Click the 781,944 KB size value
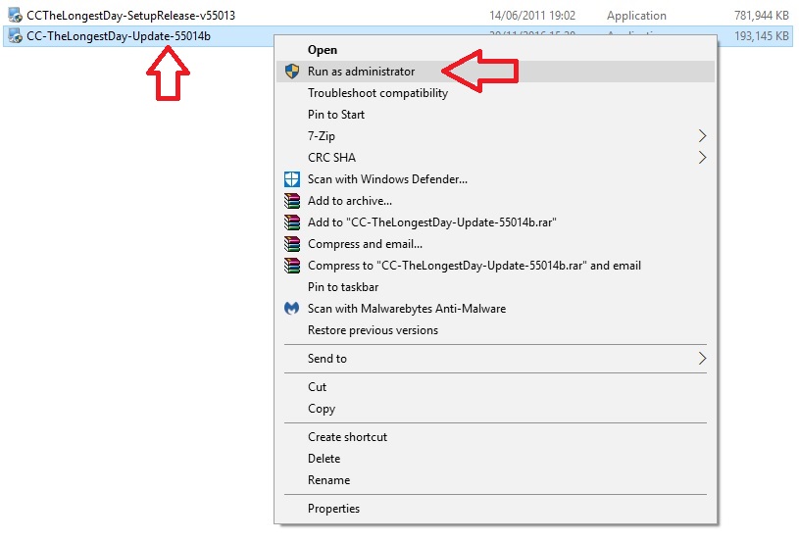799x542 pixels. coord(762,16)
